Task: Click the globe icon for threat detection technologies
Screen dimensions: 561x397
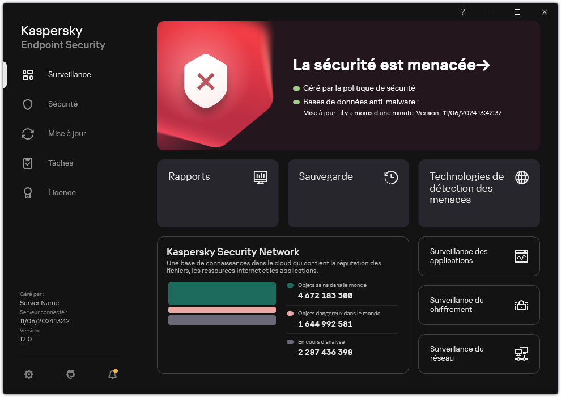Action: (x=521, y=178)
